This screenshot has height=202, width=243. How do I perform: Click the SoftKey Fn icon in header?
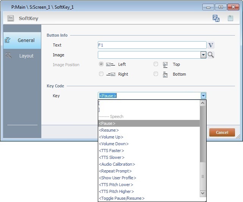(x=11, y=18)
